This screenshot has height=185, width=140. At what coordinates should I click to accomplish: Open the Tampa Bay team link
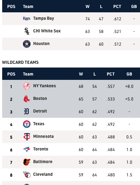[x=44, y=18]
